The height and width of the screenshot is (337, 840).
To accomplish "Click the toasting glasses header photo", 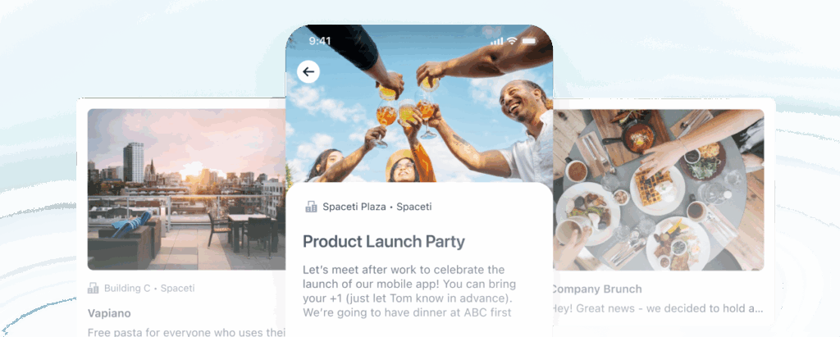I will pos(419,103).
